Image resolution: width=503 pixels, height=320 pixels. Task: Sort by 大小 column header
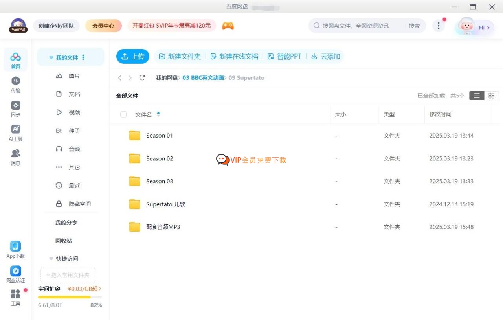(340, 114)
